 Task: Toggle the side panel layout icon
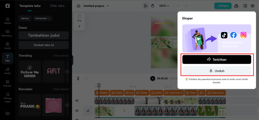pyautogui.click(x=245, y=6)
